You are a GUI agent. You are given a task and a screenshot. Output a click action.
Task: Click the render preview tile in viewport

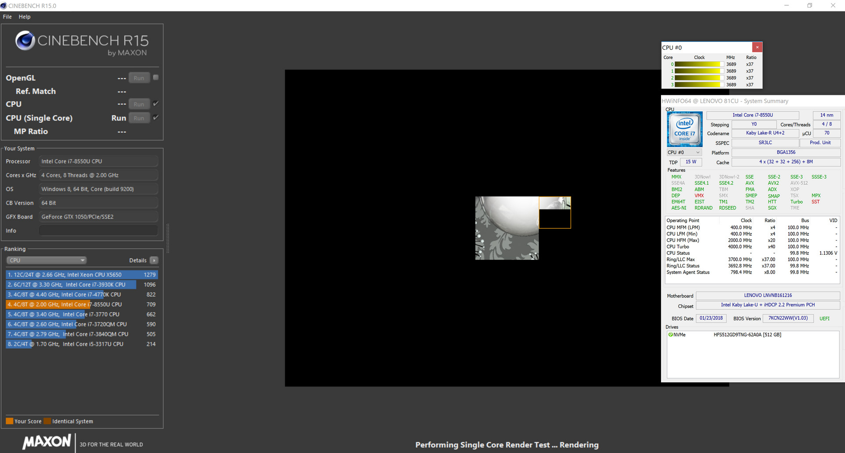pyautogui.click(x=555, y=212)
